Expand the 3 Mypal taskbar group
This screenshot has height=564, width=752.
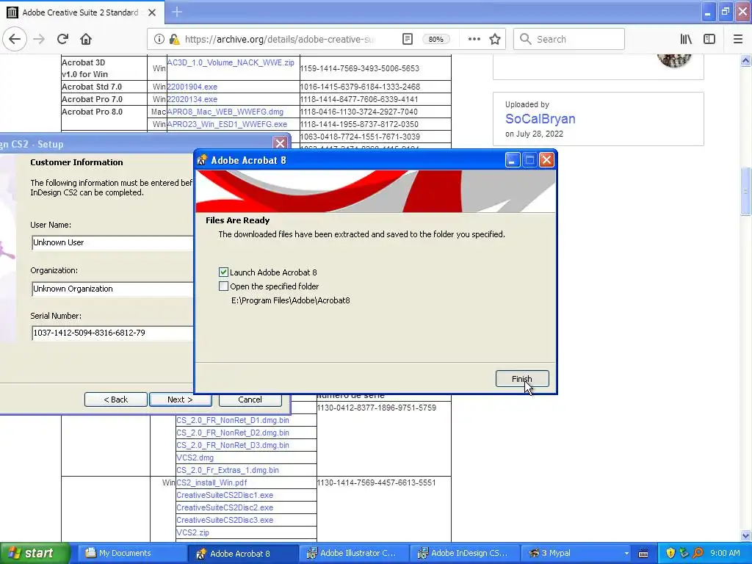(576, 553)
